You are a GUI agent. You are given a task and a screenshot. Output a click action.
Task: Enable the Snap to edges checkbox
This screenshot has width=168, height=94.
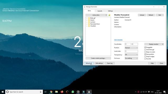tap(145, 56)
